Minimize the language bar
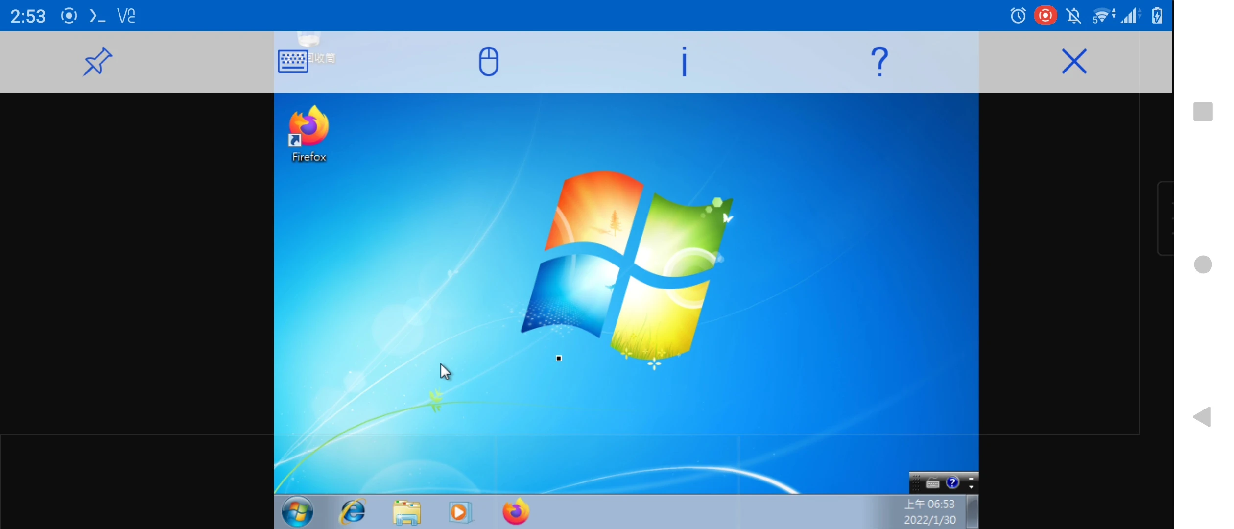The height and width of the screenshot is (529, 1234). pos(971,479)
